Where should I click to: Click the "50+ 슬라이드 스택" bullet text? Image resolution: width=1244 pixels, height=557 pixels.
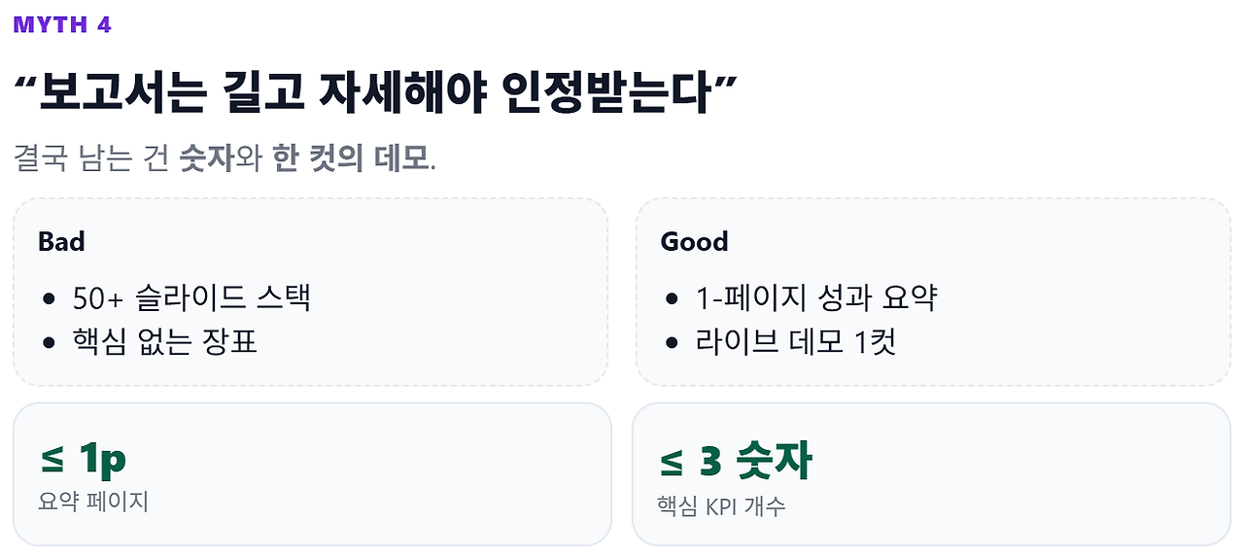coord(191,297)
